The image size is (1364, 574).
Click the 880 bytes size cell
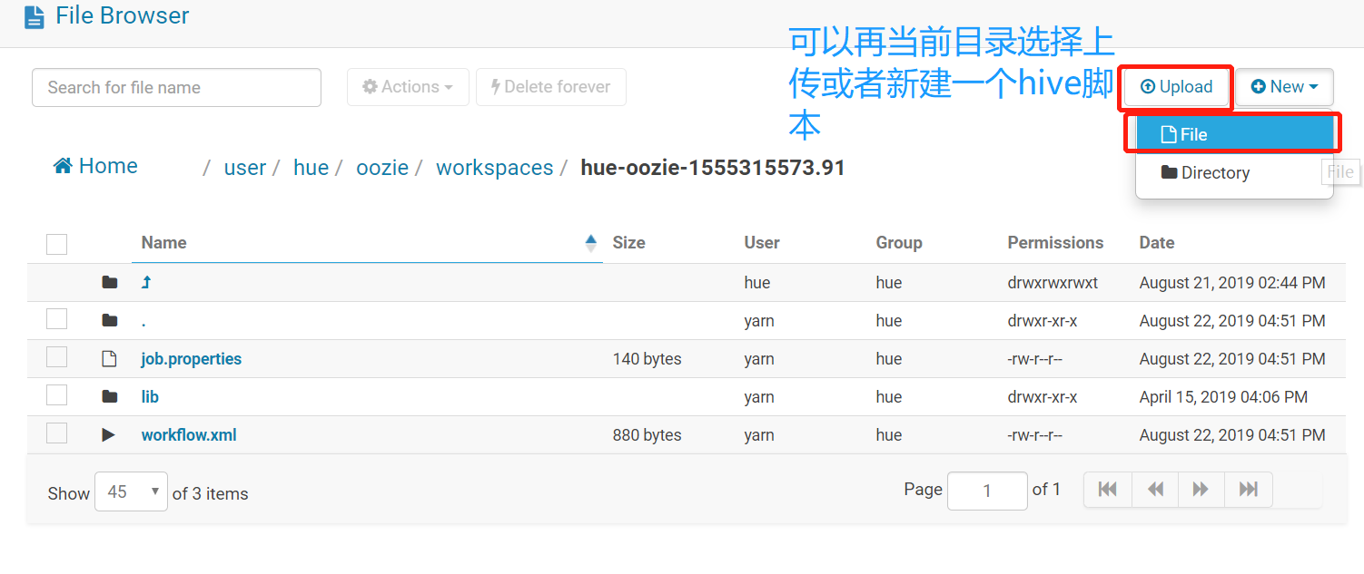pyautogui.click(x=647, y=435)
